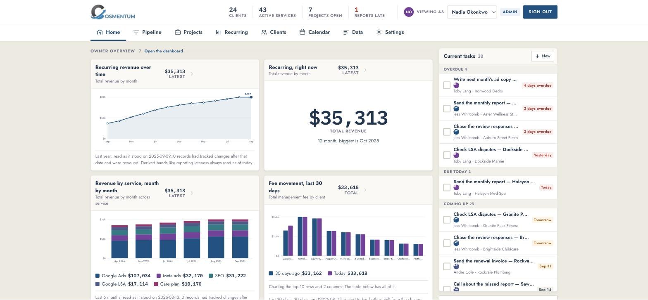Image resolution: width=648 pixels, height=300 pixels.
Task: Click the ADMIN role badge
Action: click(x=510, y=12)
